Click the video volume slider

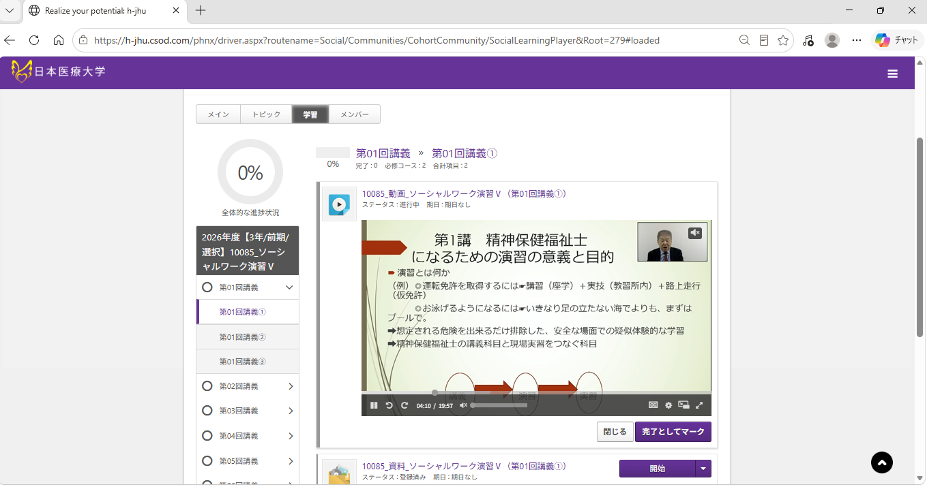click(x=499, y=405)
